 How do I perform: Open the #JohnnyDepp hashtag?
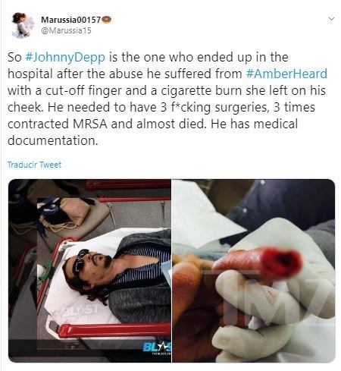pyautogui.click(x=65, y=57)
